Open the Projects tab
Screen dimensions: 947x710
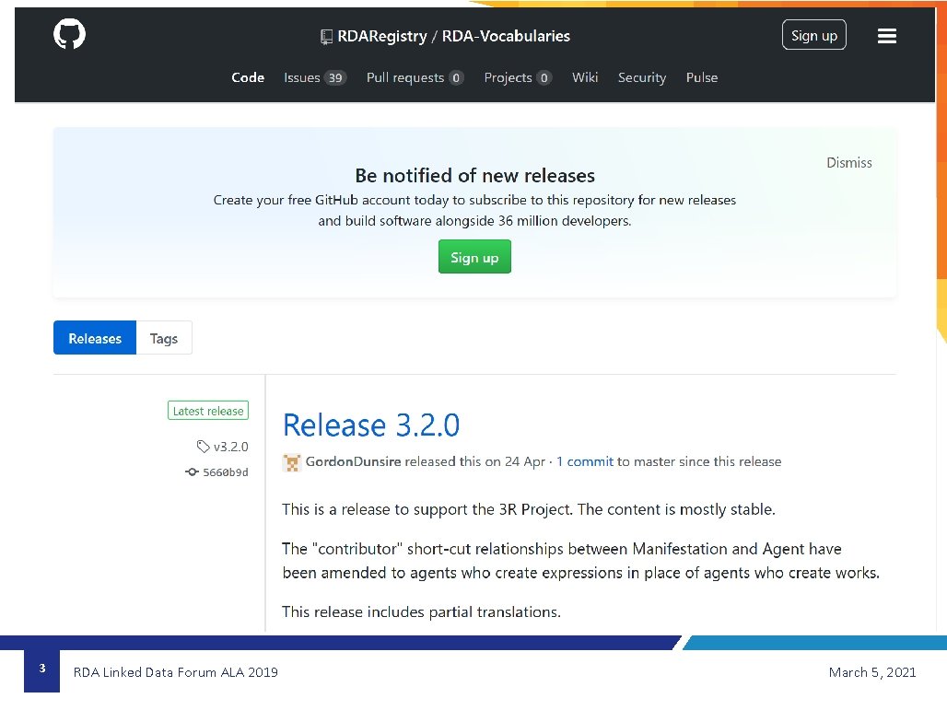[x=517, y=77]
